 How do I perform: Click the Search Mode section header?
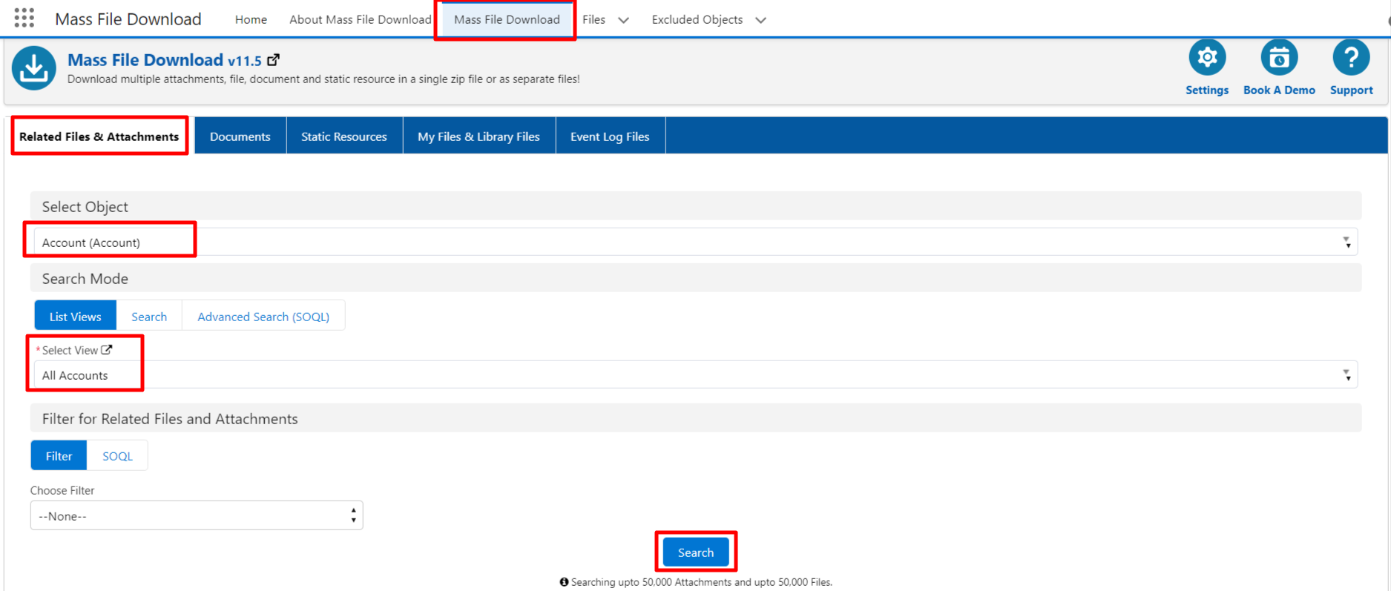[696, 278]
